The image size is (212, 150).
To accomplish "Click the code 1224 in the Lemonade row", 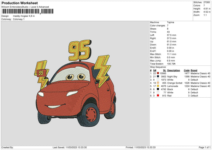I will click(x=187, y=86).
